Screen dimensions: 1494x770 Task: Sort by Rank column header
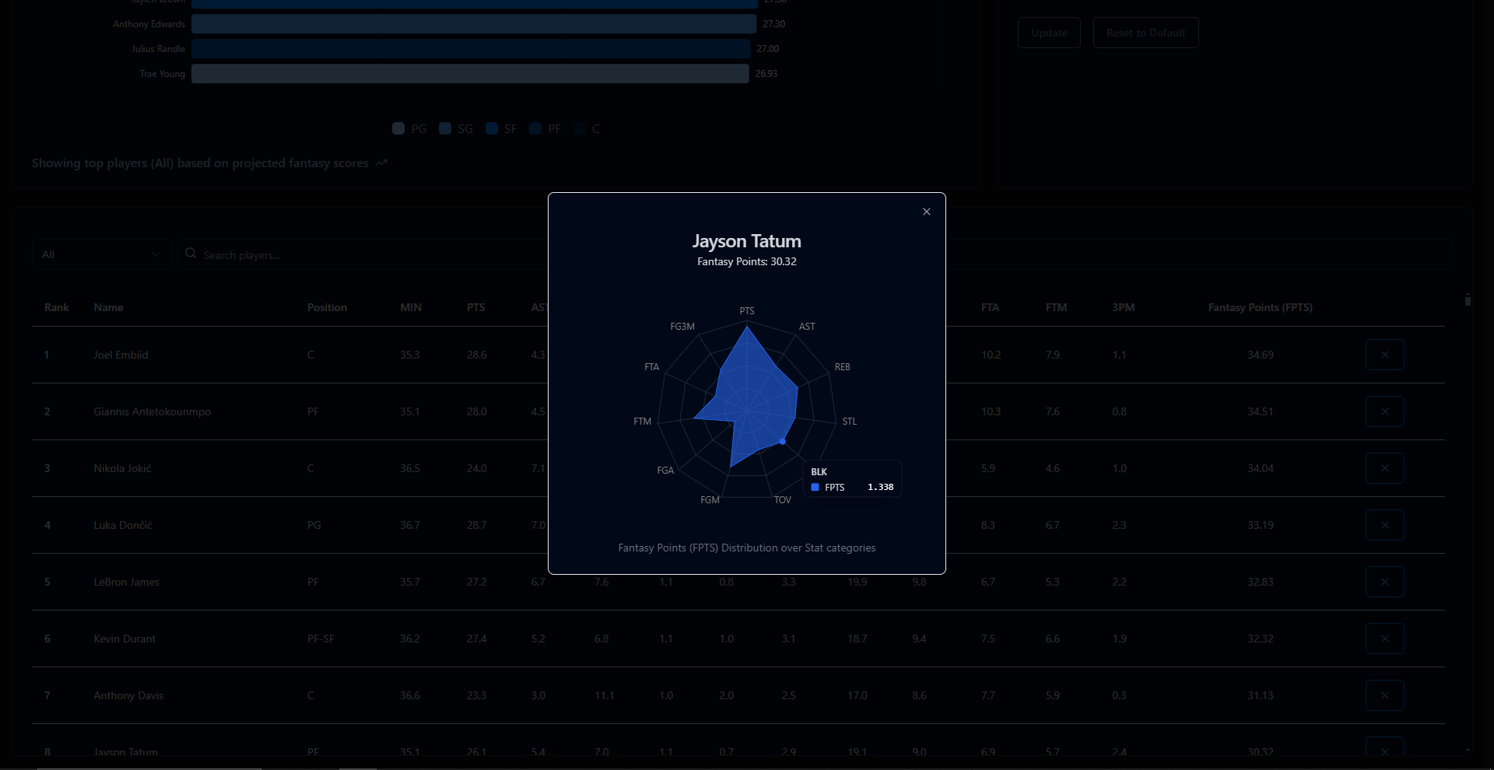coord(57,307)
